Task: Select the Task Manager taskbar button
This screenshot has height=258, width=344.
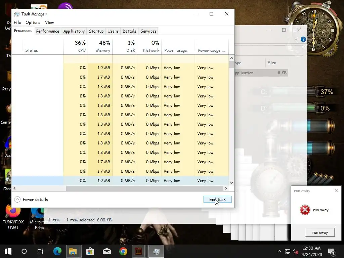Action: tap(156, 251)
